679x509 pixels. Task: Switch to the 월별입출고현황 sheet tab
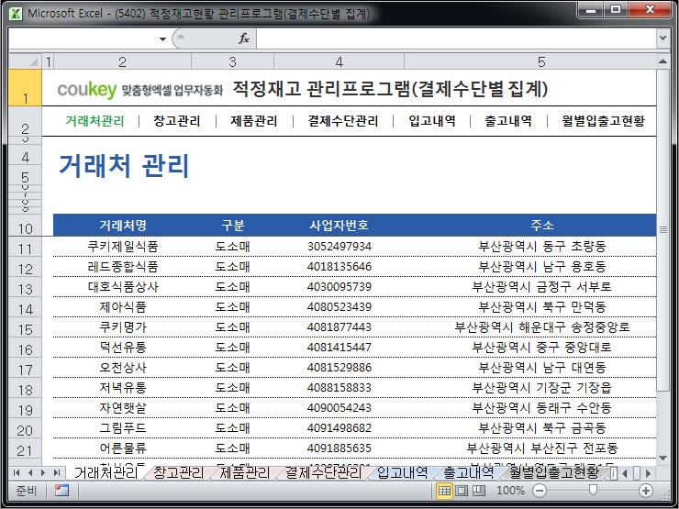(554, 472)
